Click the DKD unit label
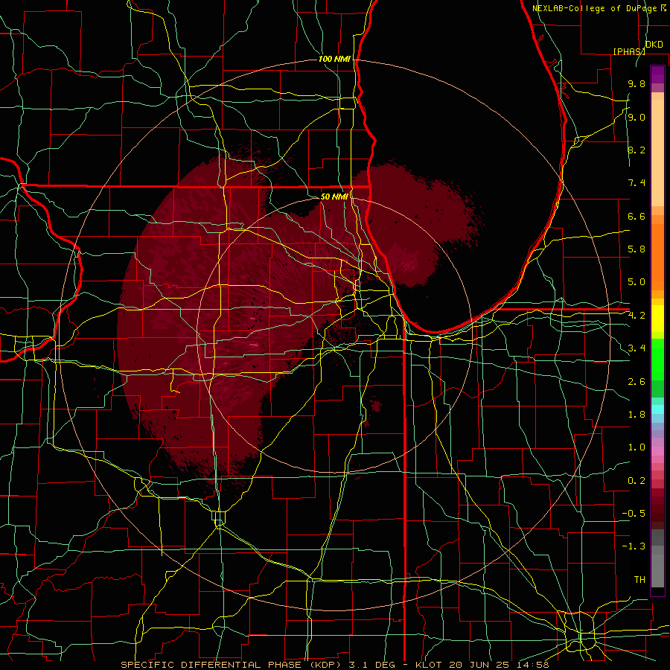Image resolution: width=670 pixels, height=670 pixels. tap(654, 45)
